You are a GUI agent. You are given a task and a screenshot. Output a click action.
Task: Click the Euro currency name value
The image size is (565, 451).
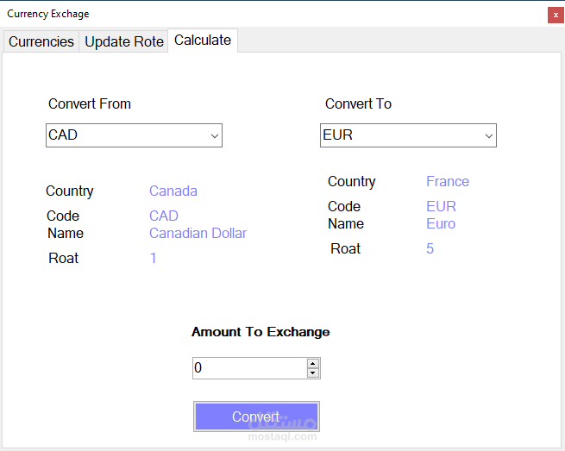pos(441,223)
